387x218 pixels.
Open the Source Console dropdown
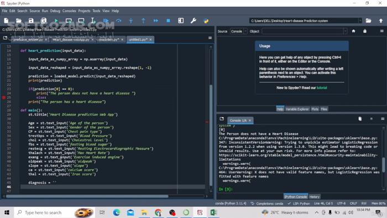click(x=239, y=32)
